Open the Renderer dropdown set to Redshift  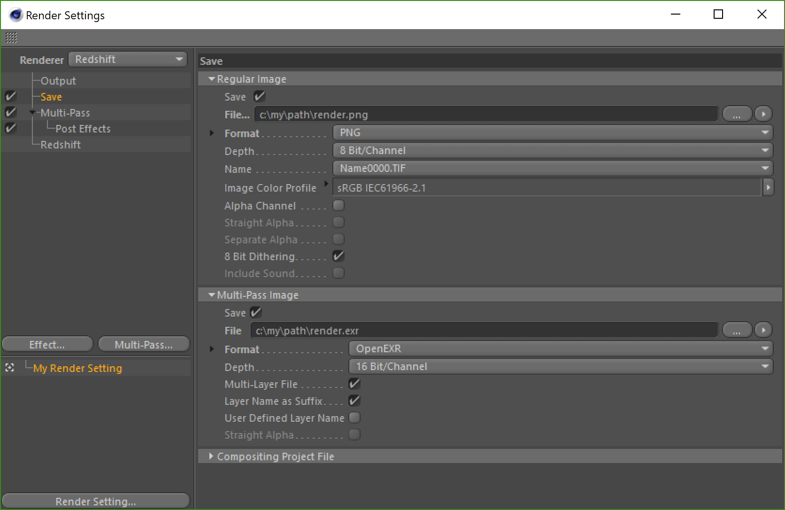click(x=128, y=59)
